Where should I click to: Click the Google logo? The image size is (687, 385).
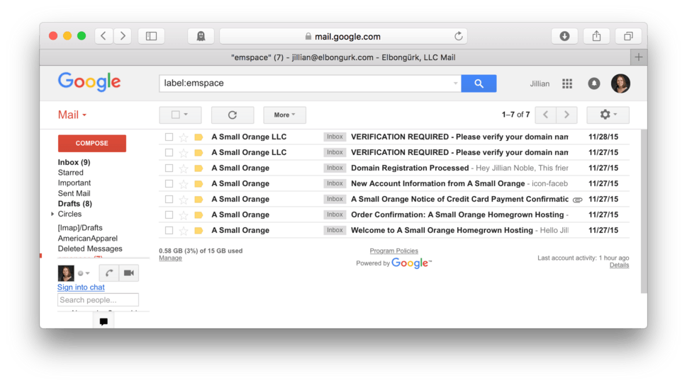(89, 82)
